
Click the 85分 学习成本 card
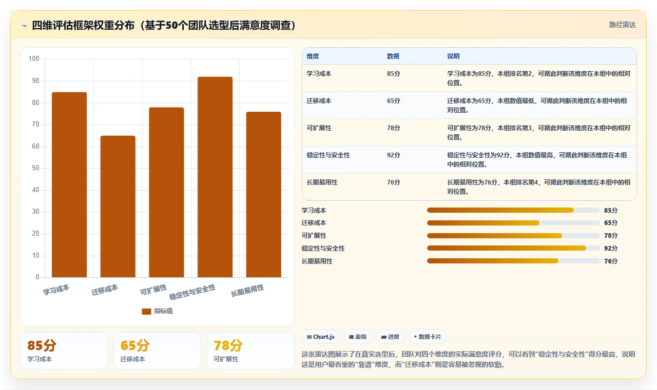point(64,351)
